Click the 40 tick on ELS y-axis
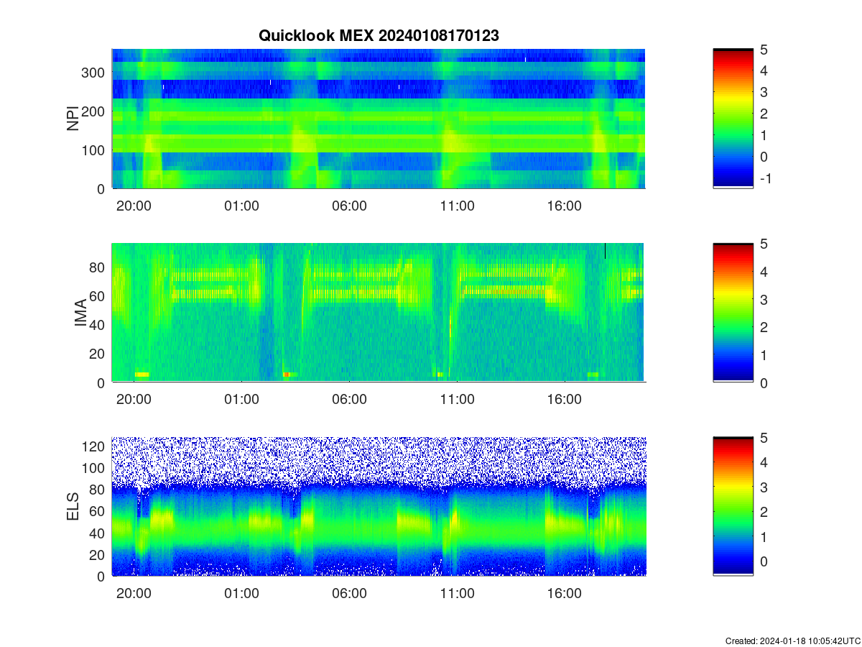Screen dimensions: 862x647 coord(98,533)
